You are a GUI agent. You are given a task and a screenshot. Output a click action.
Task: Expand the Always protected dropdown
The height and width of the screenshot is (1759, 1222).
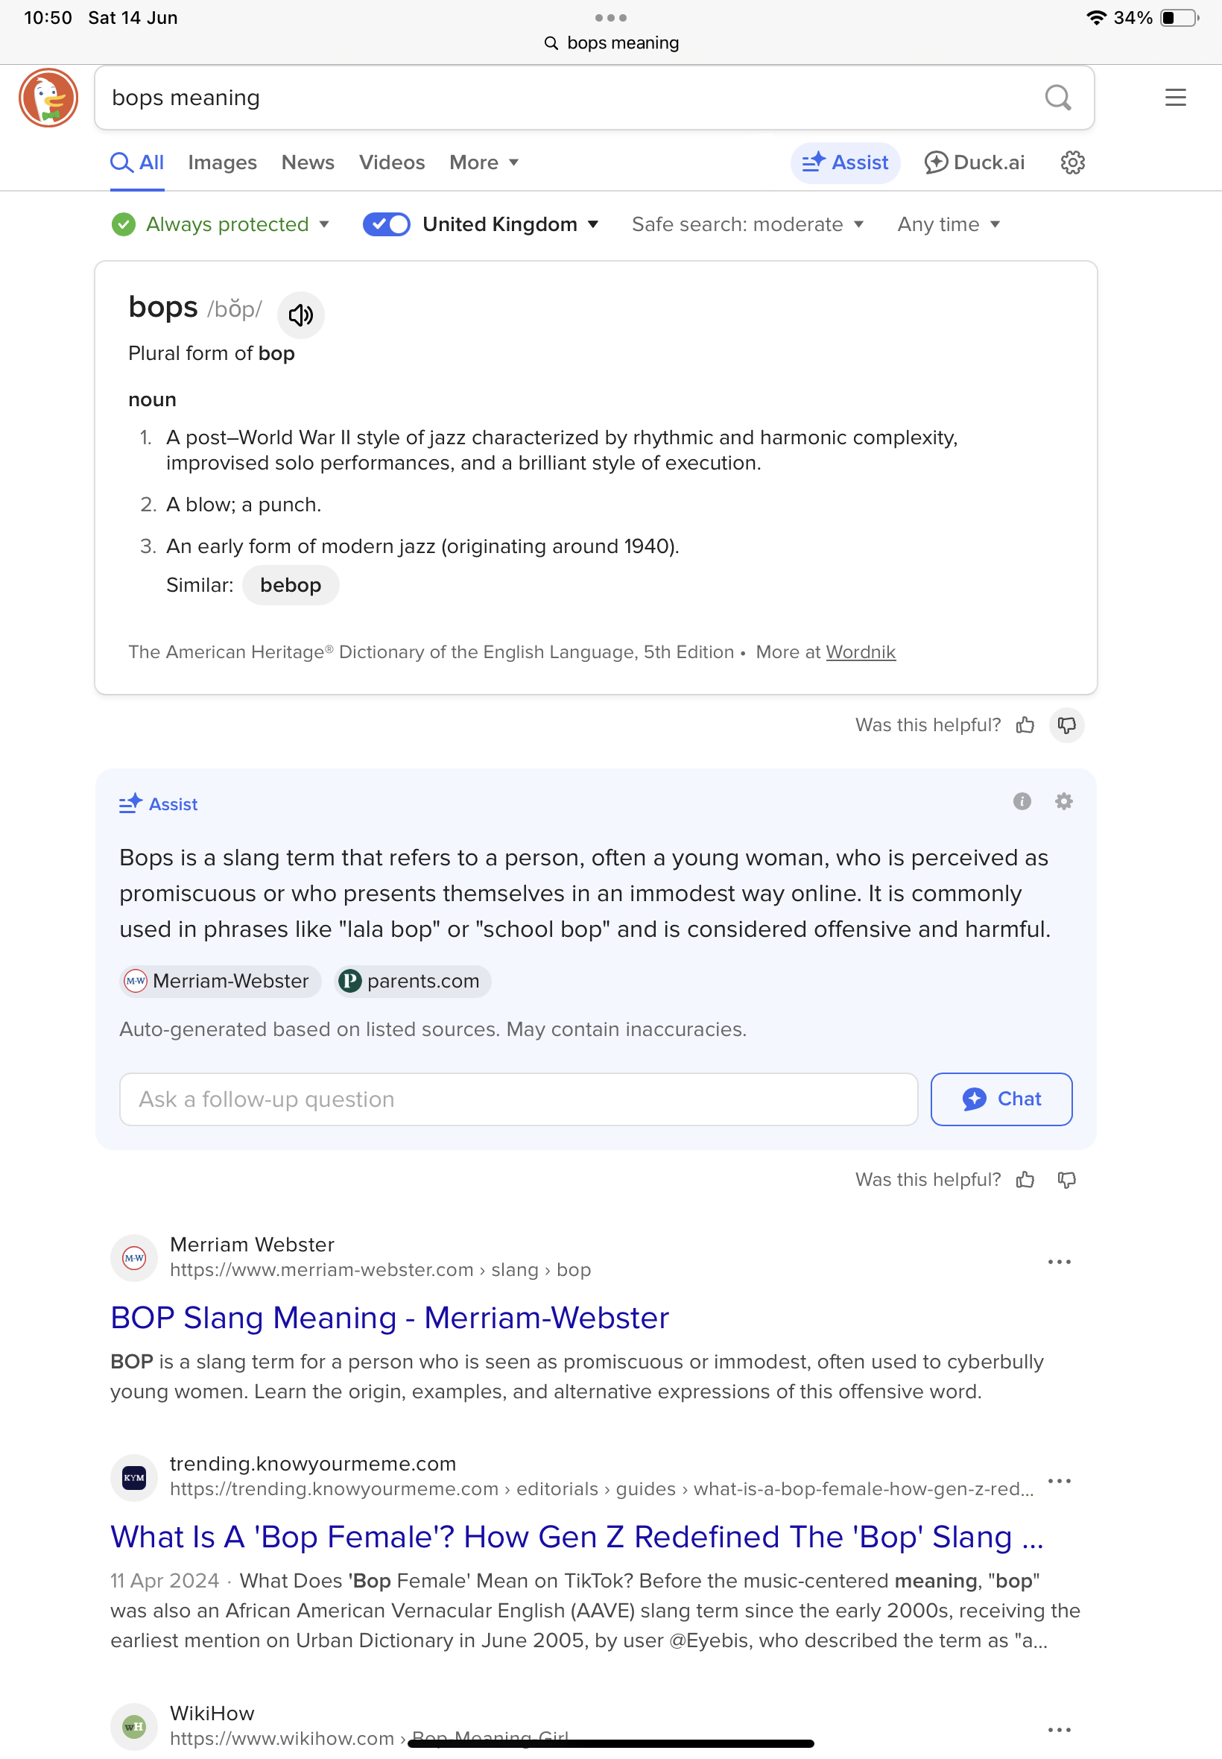[x=221, y=224]
